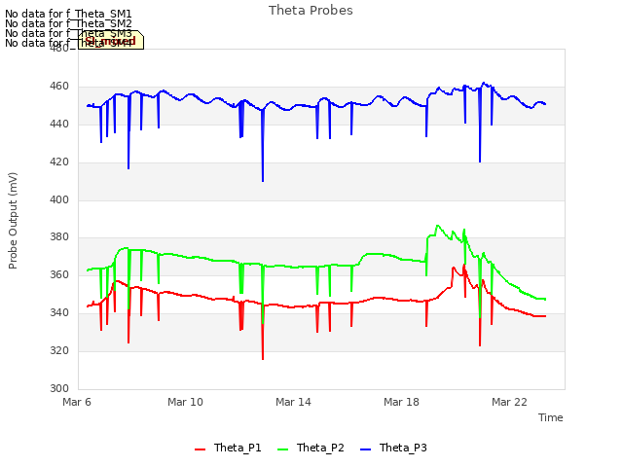Click the 'Mar 18' x-axis tick label
Viewport: 623px width, 467px height.
(401, 402)
